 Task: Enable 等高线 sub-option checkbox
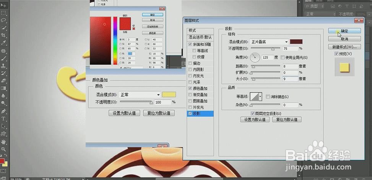[x=194, y=50]
